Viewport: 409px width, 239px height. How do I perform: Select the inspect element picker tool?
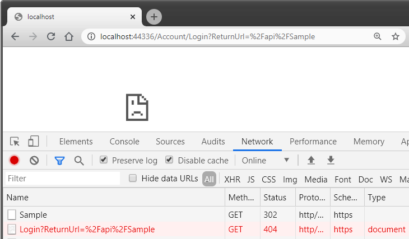[x=15, y=142]
